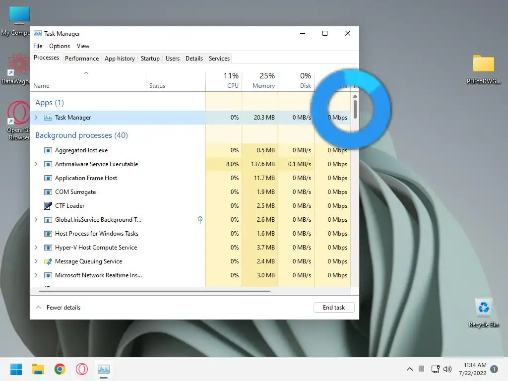This screenshot has height=381, width=508.
Task: Switch to the Users tab
Action: (172, 59)
